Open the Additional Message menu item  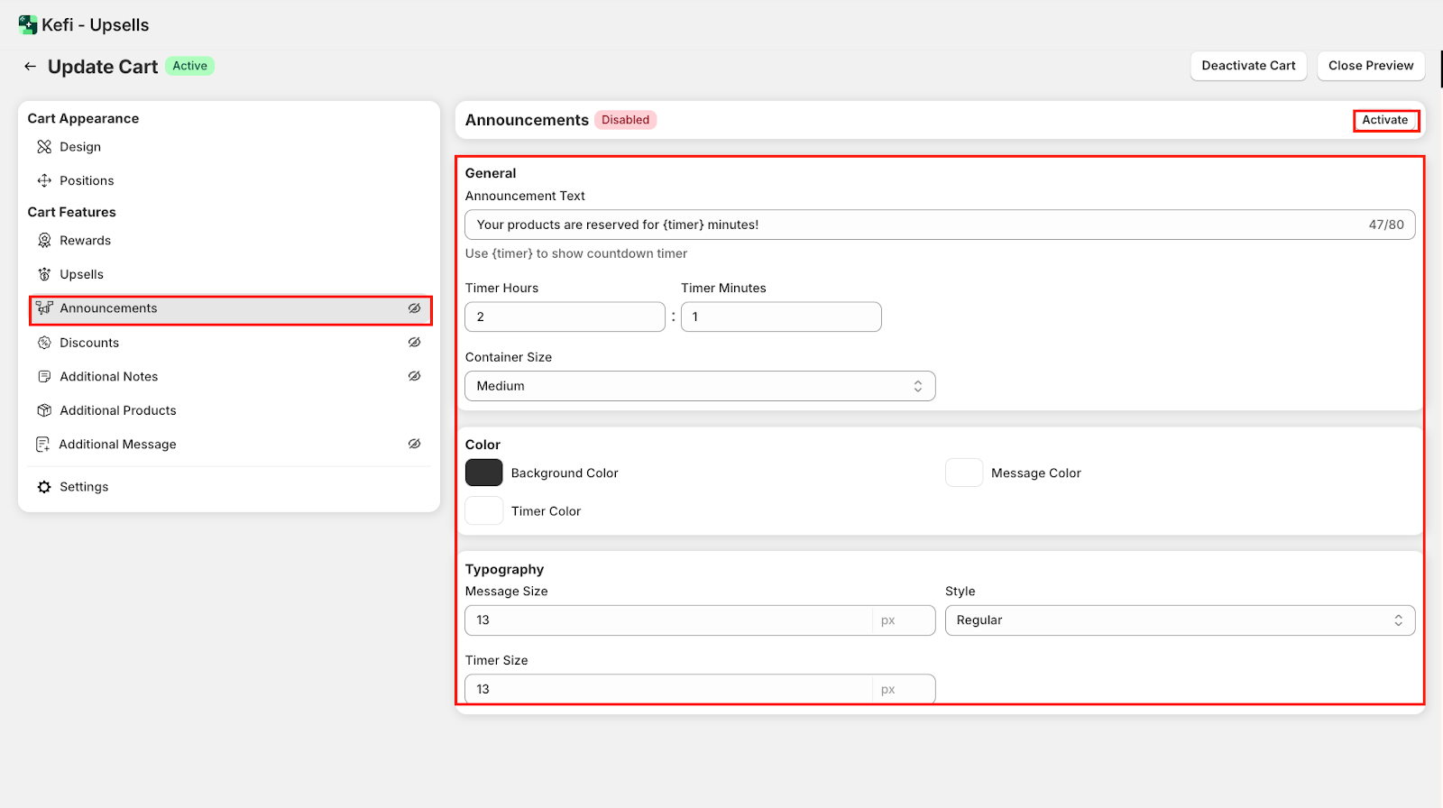(x=117, y=445)
